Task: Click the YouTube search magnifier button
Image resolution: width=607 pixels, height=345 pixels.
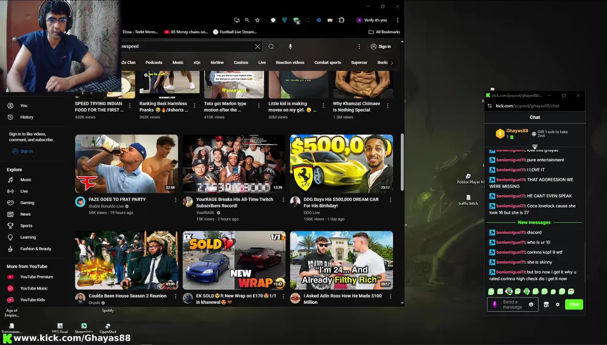Action: [x=271, y=46]
